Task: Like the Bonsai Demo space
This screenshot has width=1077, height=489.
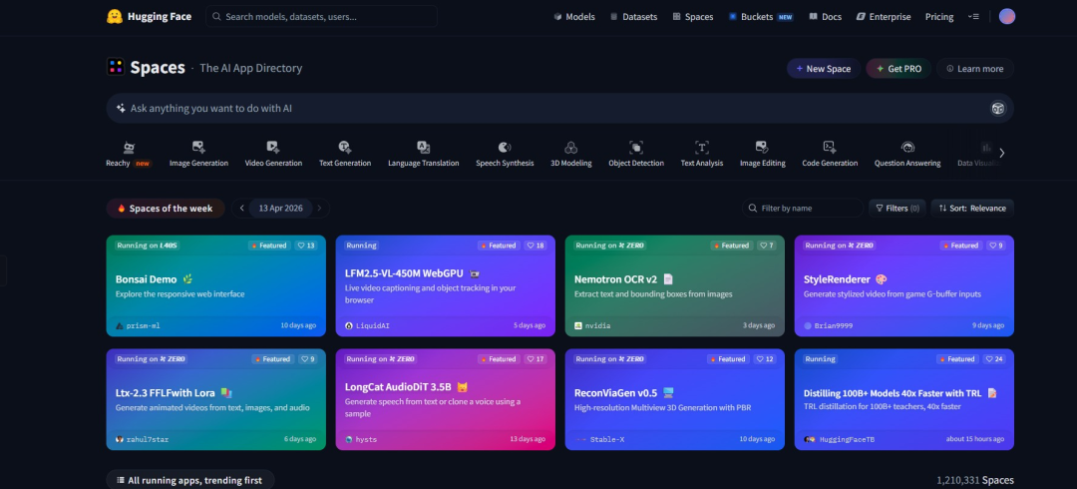Action: pos(306,245)
